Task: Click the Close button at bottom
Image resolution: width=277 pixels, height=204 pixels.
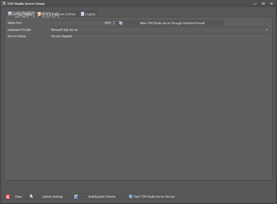Action: point(16,197)
